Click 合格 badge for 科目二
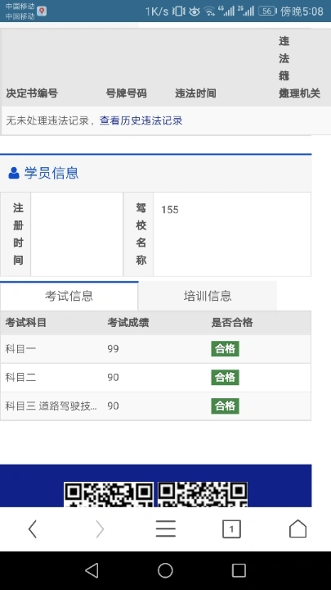The height and width of the screenshot is (590, 331). (226, 378)
